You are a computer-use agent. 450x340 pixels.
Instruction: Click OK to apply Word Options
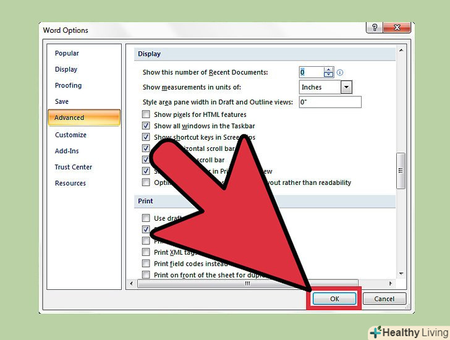[334, 299]
